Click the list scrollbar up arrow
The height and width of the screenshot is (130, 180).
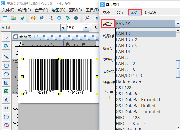[x=178, y=30]
